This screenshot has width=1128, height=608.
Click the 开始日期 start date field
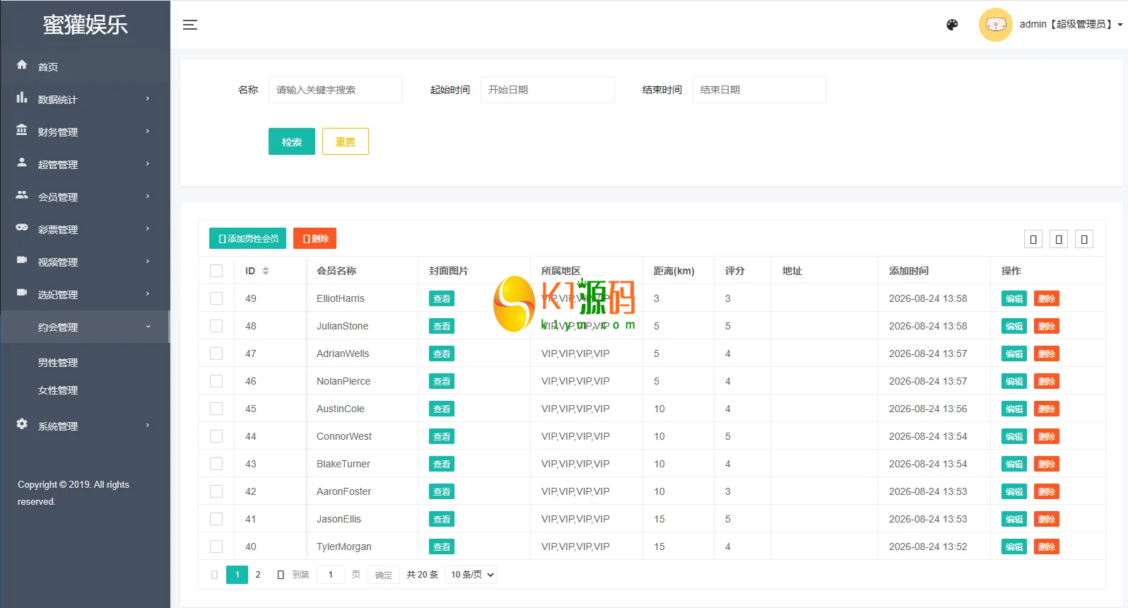(x=548, y=90)
